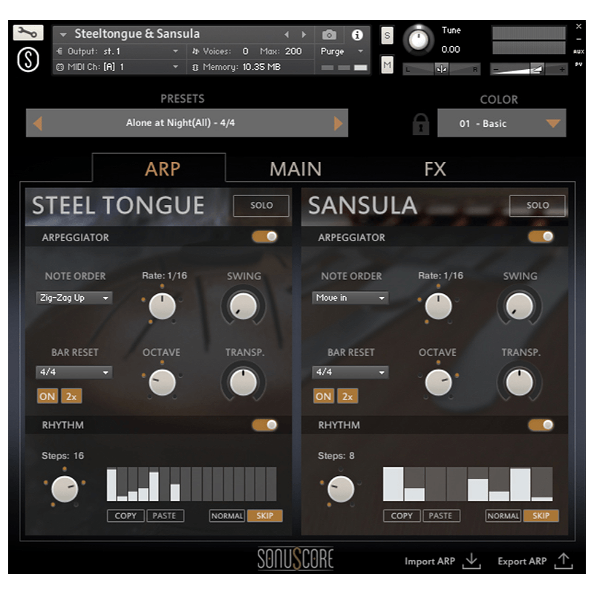Open the Sansula Bar Reset 4/4 dropdown

click(350, 373)
